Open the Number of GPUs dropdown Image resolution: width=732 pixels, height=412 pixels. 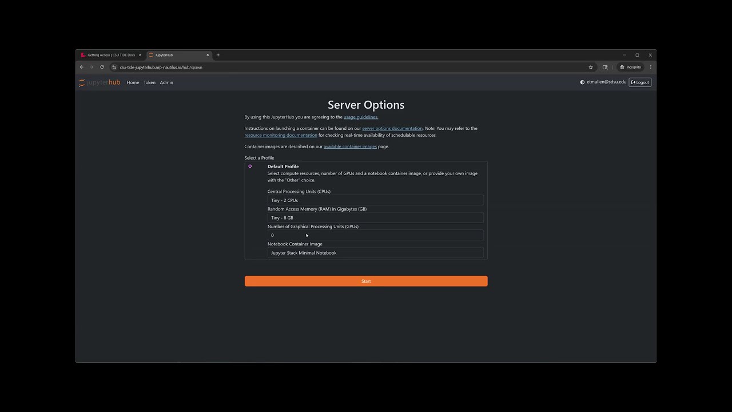[375, 235]
